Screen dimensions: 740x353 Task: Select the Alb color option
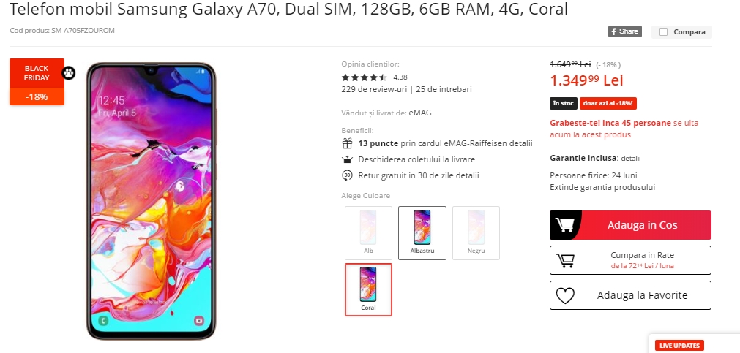tap(369, 233)
